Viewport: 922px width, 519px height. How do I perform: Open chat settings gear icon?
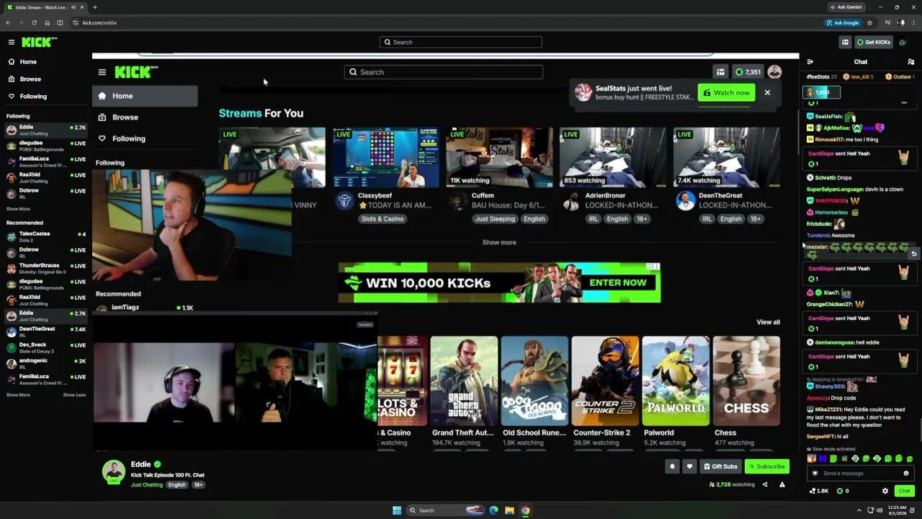tap(885, 491)
